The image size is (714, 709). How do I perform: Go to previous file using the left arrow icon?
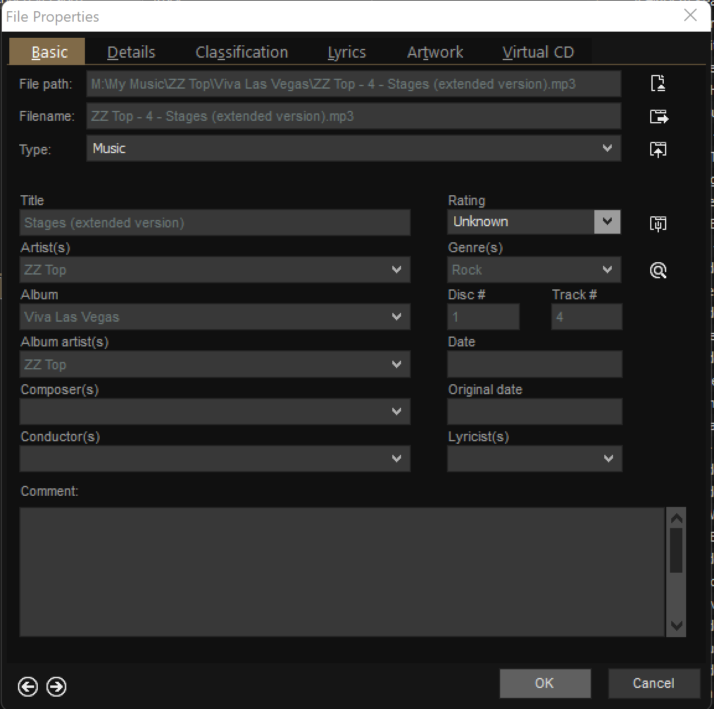(27, 687)
